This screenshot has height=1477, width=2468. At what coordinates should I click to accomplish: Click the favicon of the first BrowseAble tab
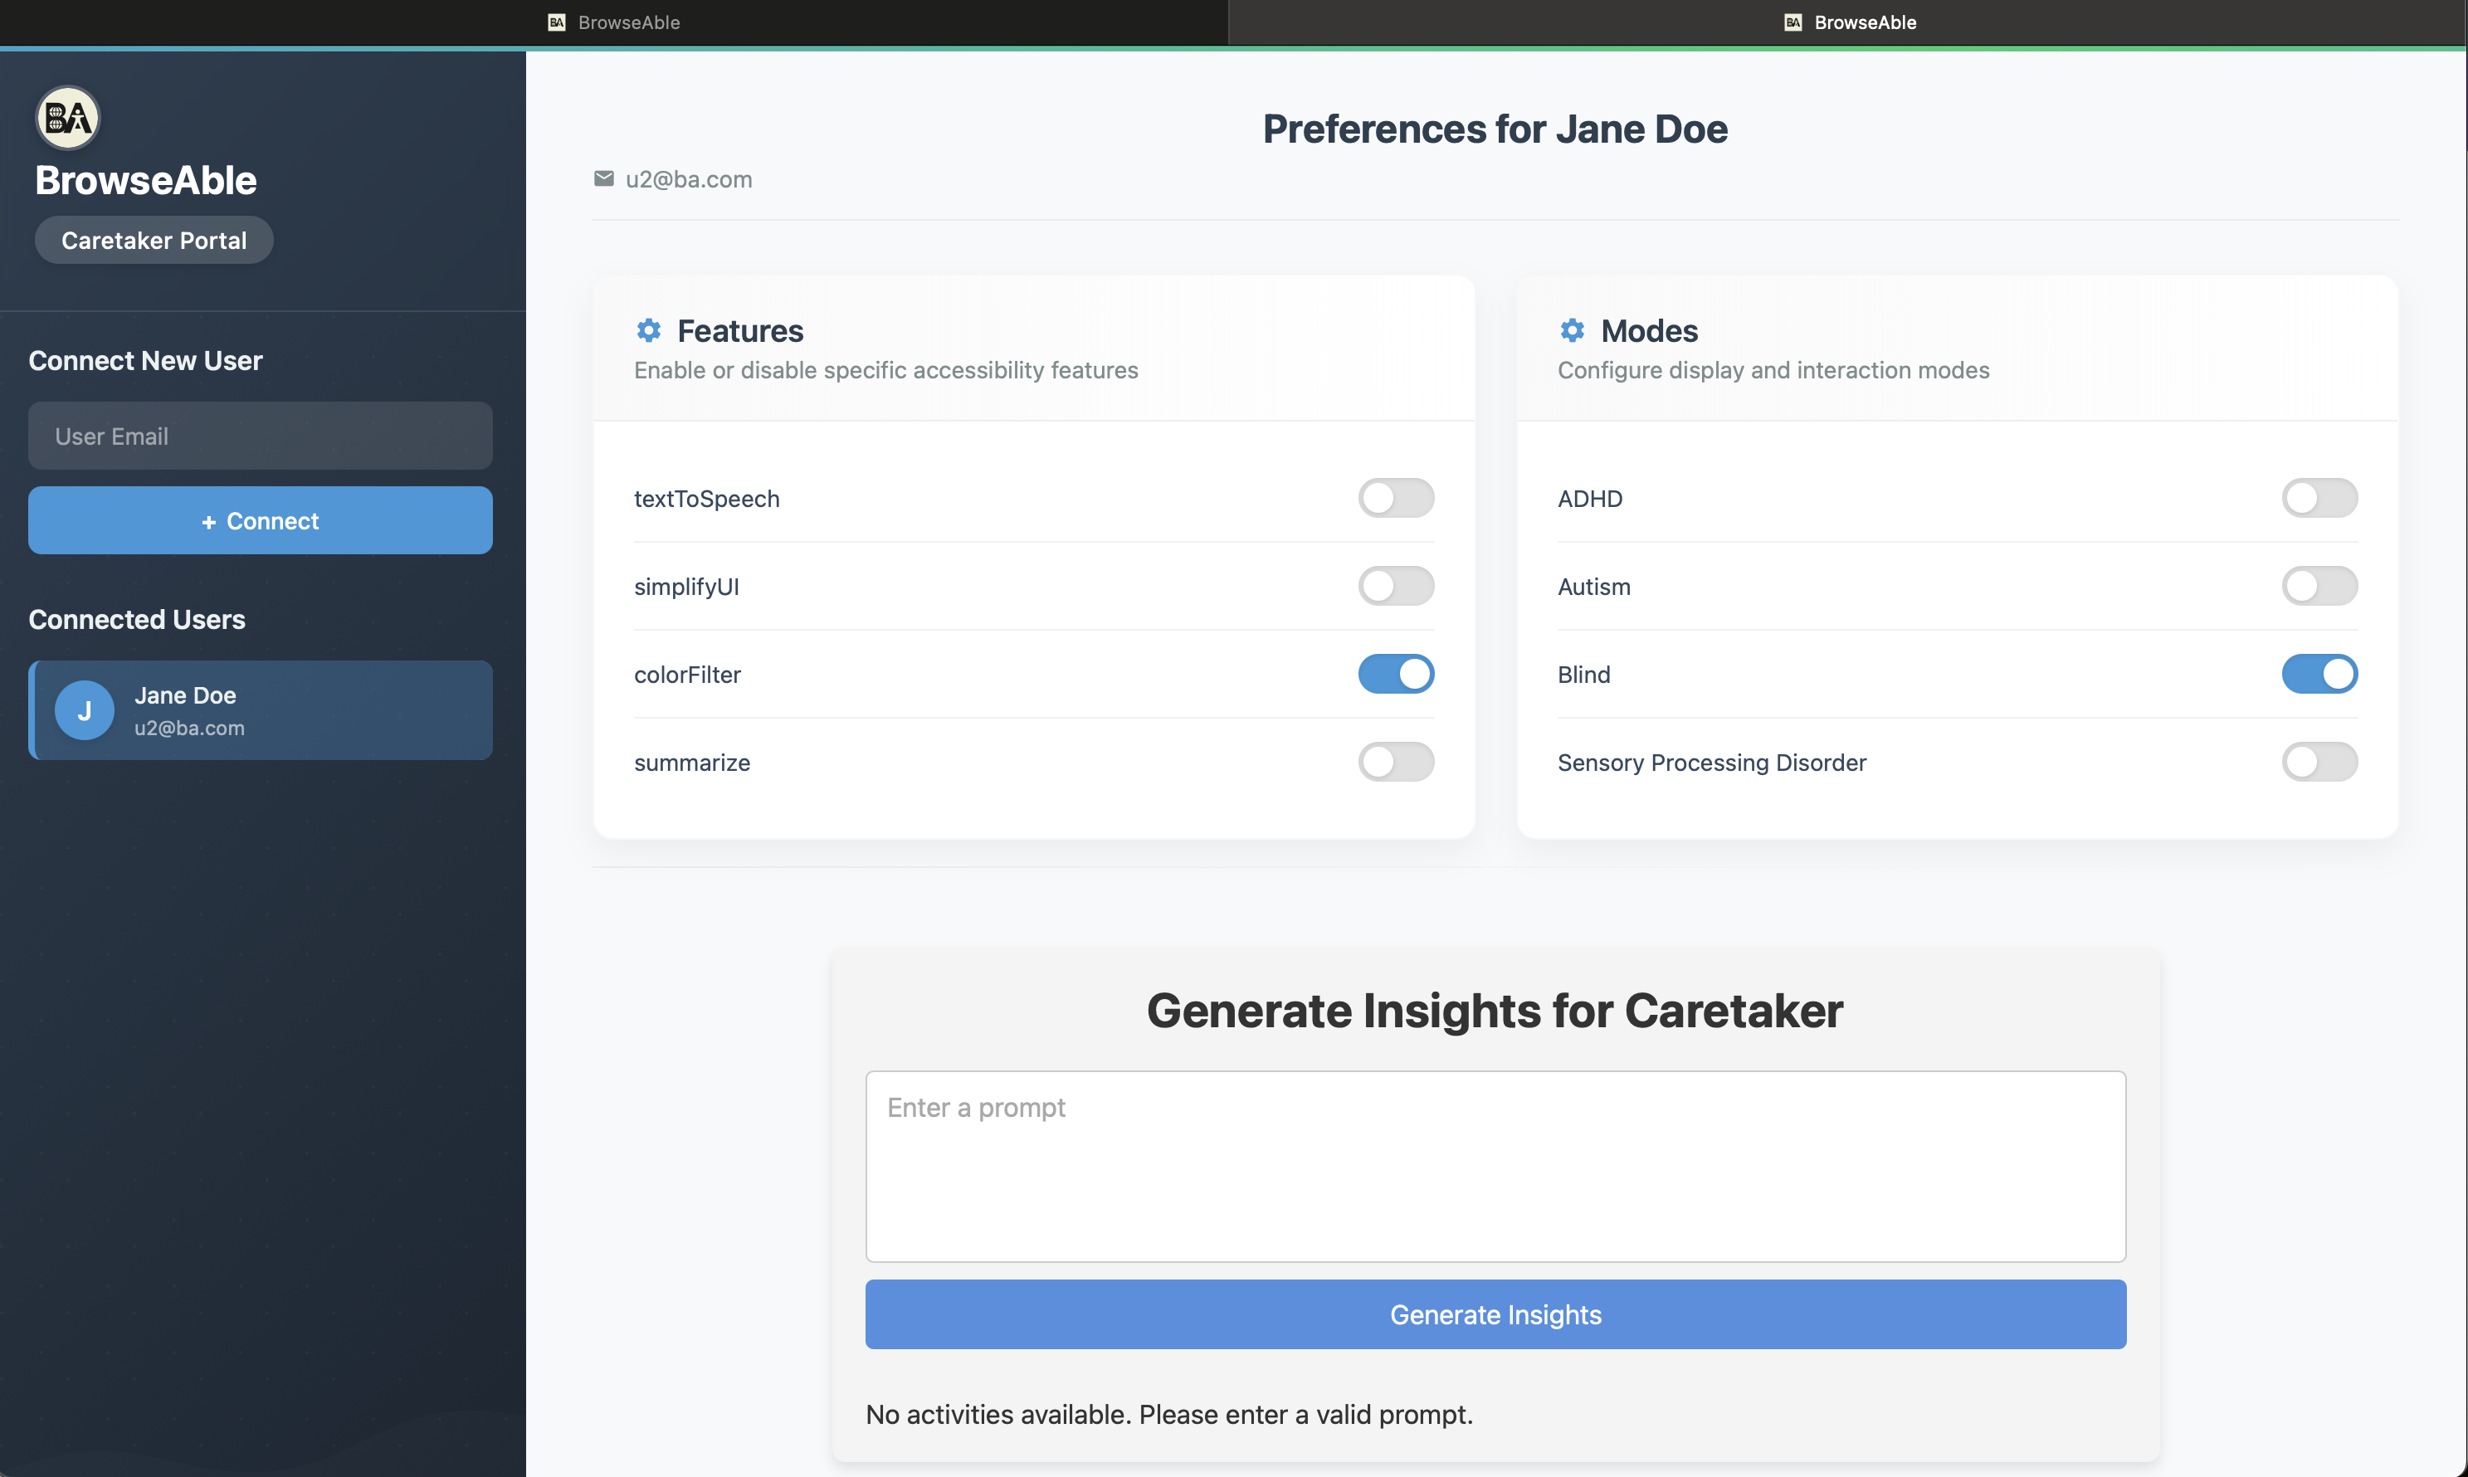click(x=558, y=22)
